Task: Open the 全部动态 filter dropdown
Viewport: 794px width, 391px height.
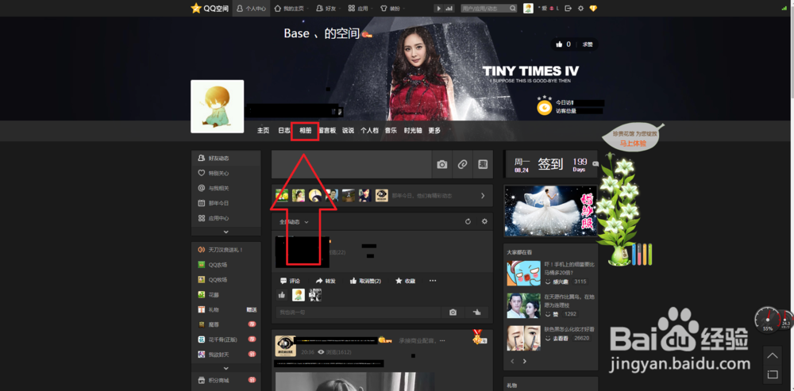Action: click(x=294, y=222)
